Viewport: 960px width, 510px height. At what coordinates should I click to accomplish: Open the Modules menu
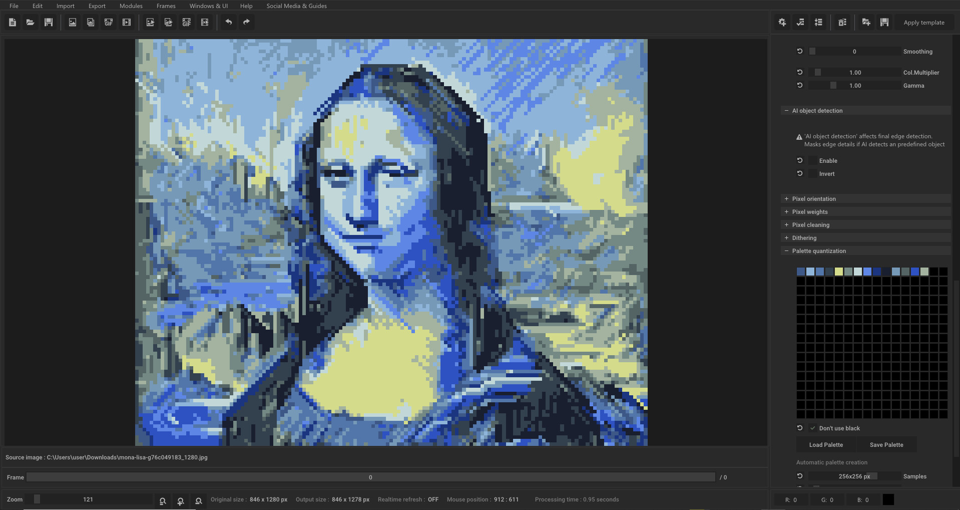tap(131, 6)
